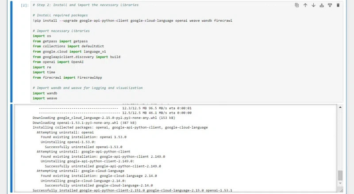Image resolution: width=354 pixels, height=194 pixels.
Task: Delete this cell using the trash icon
Action: click(x=338, y=5)
